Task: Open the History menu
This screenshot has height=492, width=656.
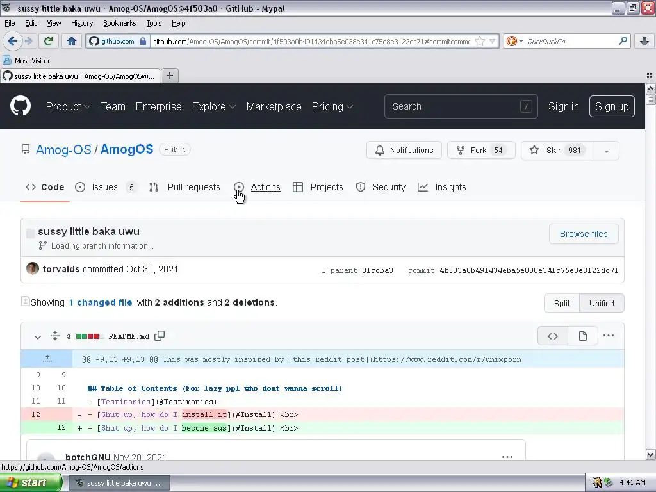Action: tap(81, 23)
